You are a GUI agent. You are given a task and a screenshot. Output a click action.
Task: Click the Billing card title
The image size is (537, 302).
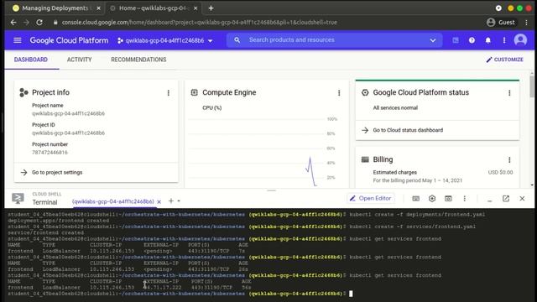[x=383, y=159]
